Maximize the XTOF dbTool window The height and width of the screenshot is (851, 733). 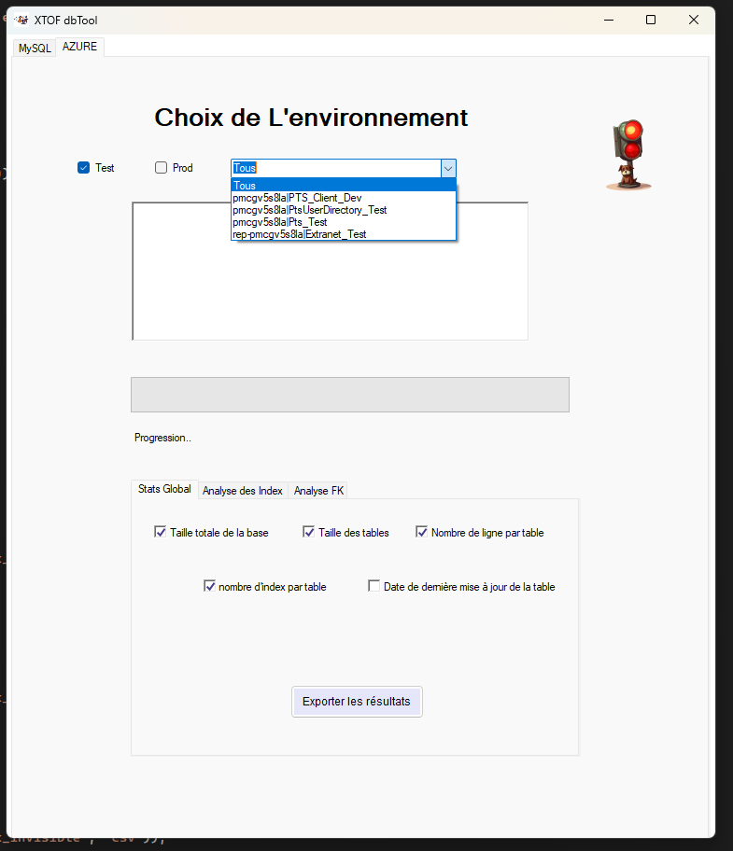[x=651, y=21]
